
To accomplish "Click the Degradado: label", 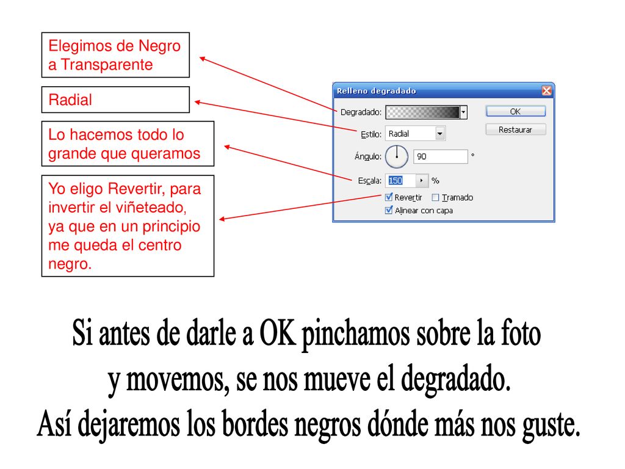I will tap(361, 112).
